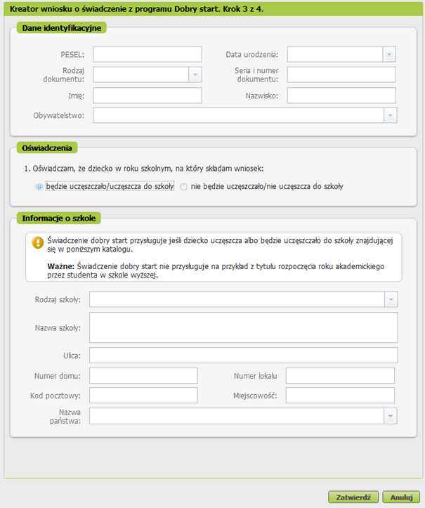Click the Anuluj button
Screen dimensions: 425x508
click(x=401, y=497)
